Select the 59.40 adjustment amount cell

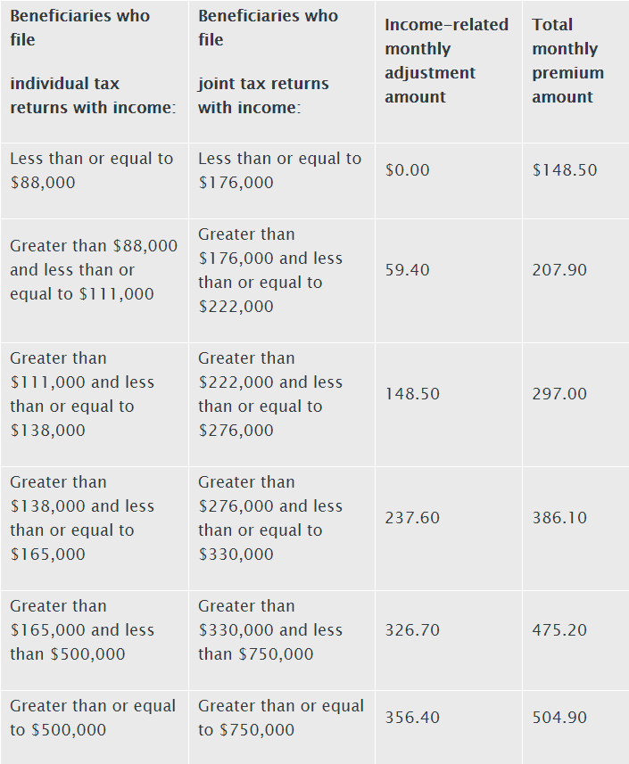pos(407,270)
